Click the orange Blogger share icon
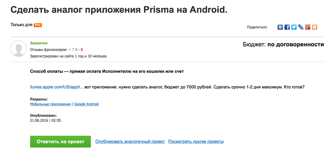This screenshot has height=154, width=328. click(x=314, y=27)
